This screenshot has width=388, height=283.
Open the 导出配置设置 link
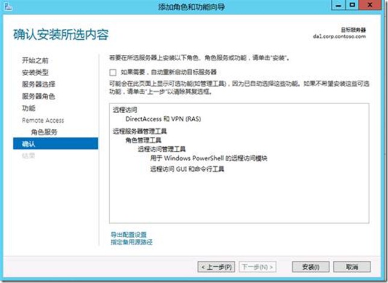point(128,234)
